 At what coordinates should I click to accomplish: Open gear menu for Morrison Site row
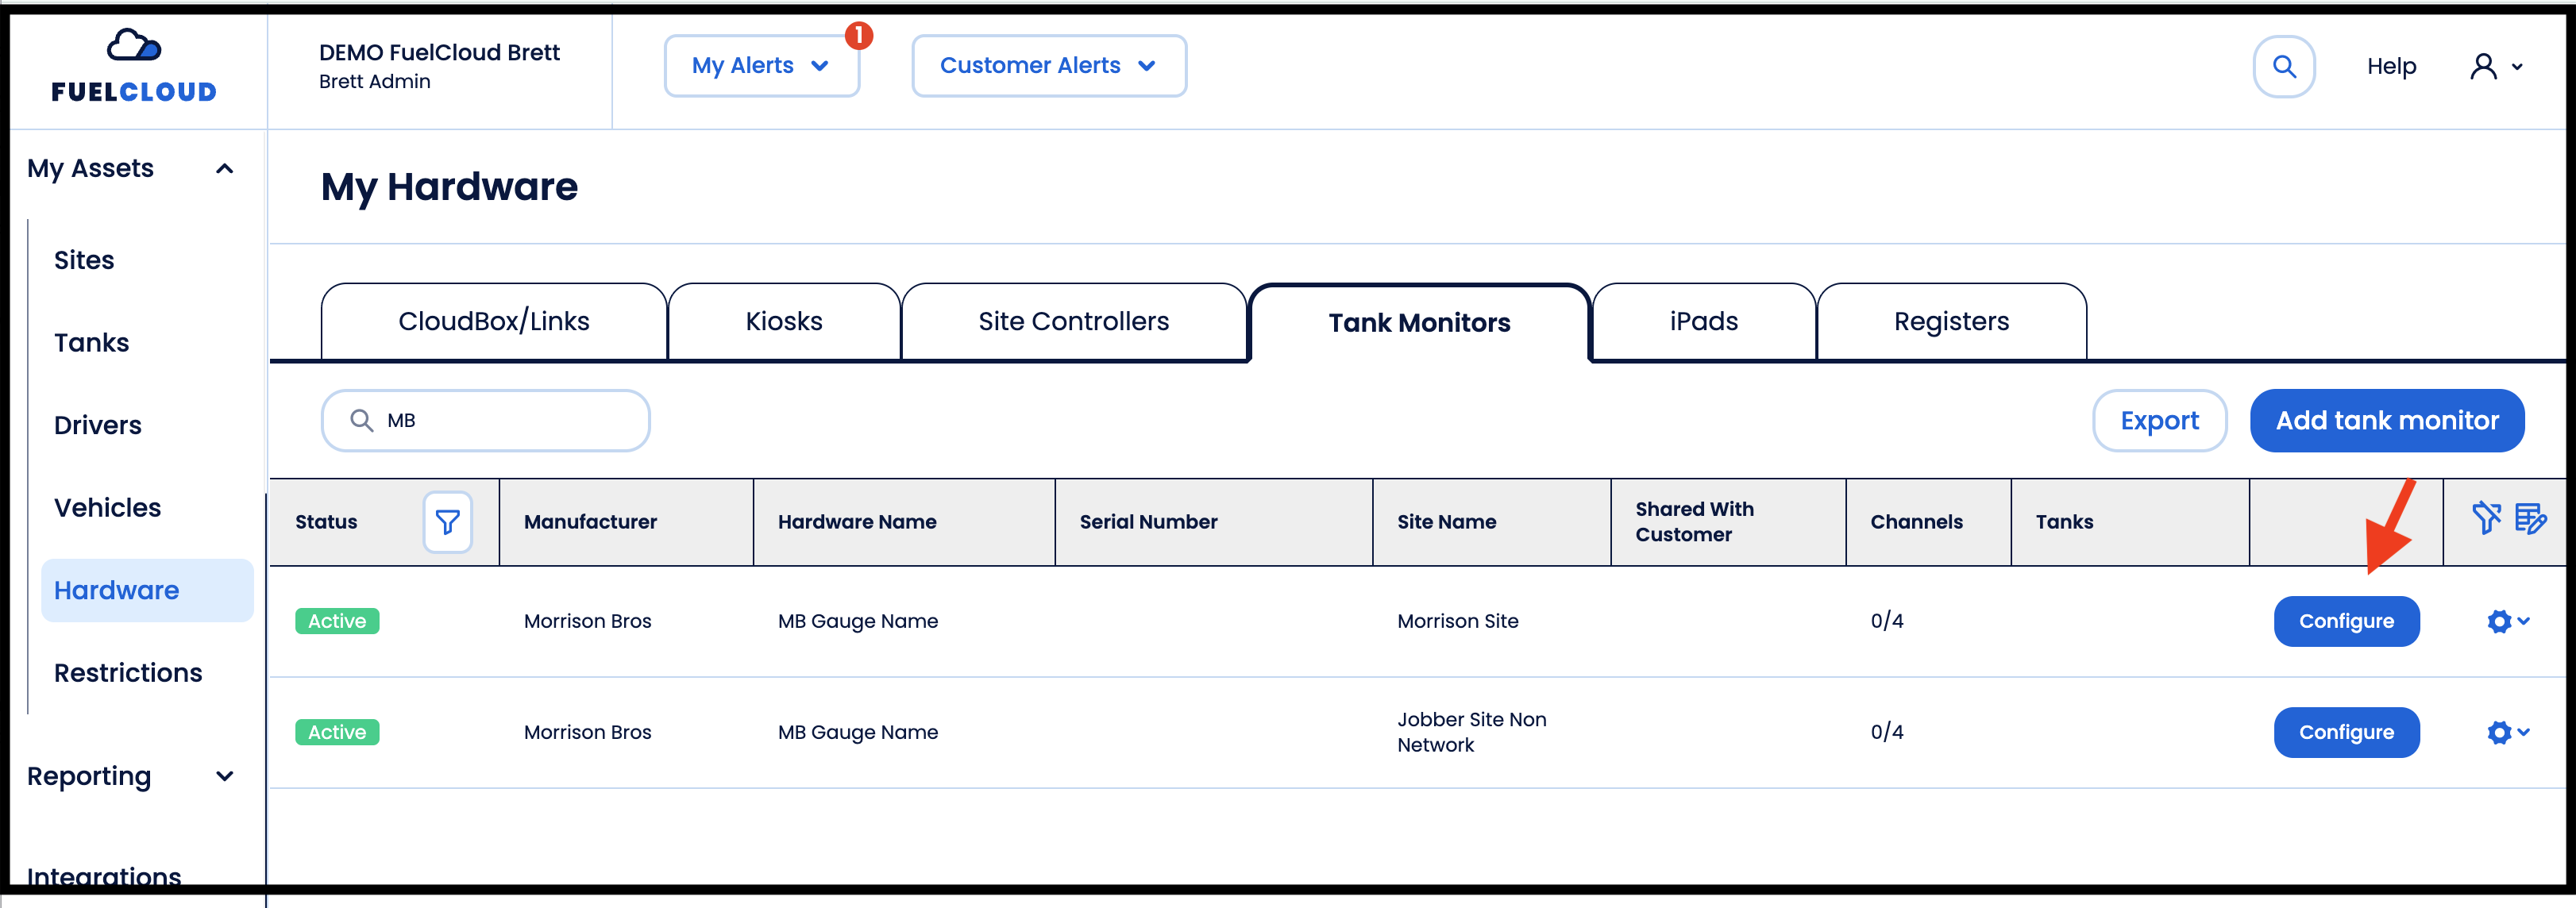[x=2508, y=621]
